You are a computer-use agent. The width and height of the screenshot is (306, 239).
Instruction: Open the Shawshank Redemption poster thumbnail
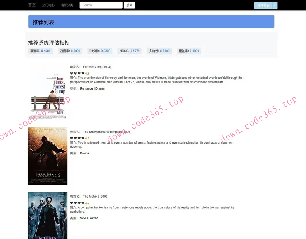48,156
